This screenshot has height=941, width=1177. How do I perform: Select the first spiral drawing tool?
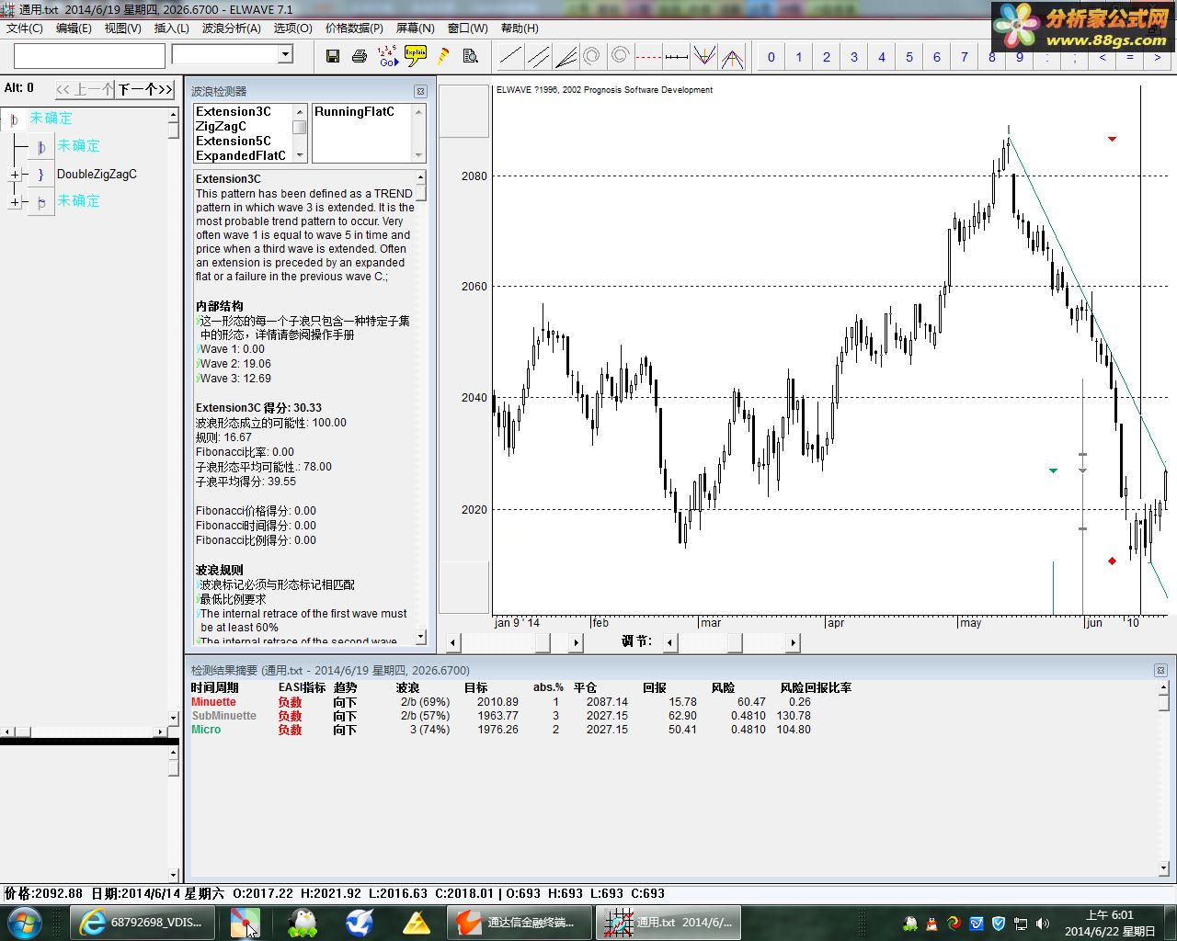(x=592, y=57)
